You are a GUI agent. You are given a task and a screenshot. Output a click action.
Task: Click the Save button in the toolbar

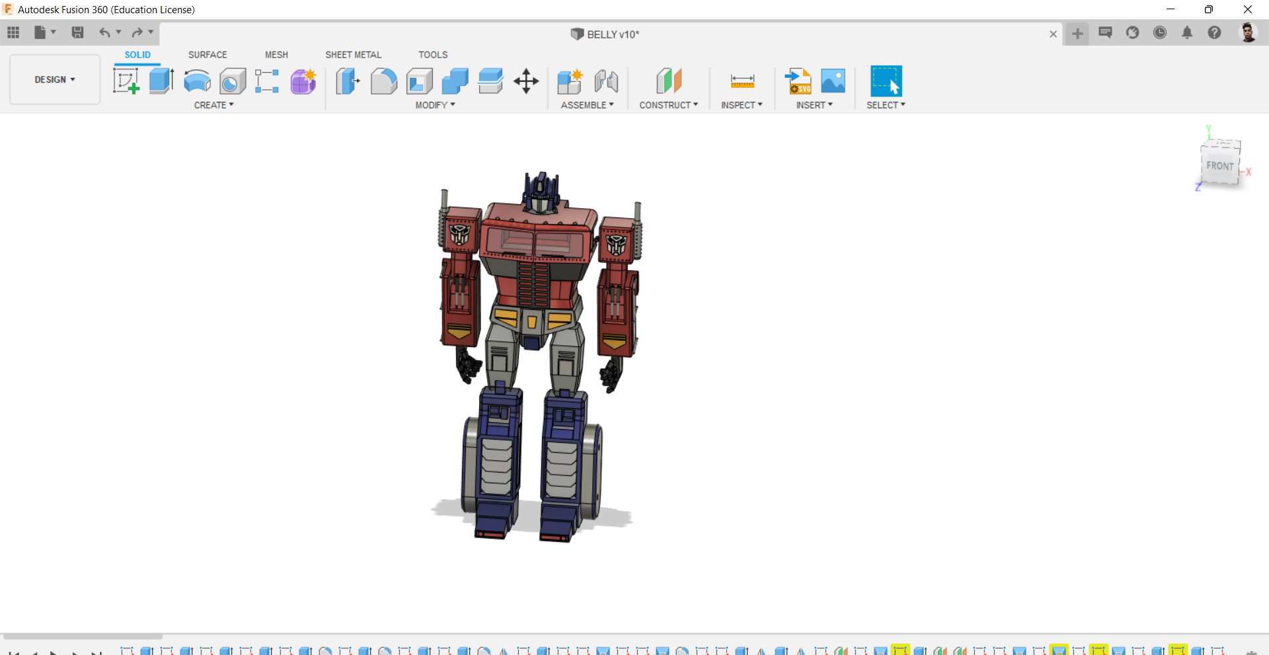pyautogui.click(x=77, y=32)
